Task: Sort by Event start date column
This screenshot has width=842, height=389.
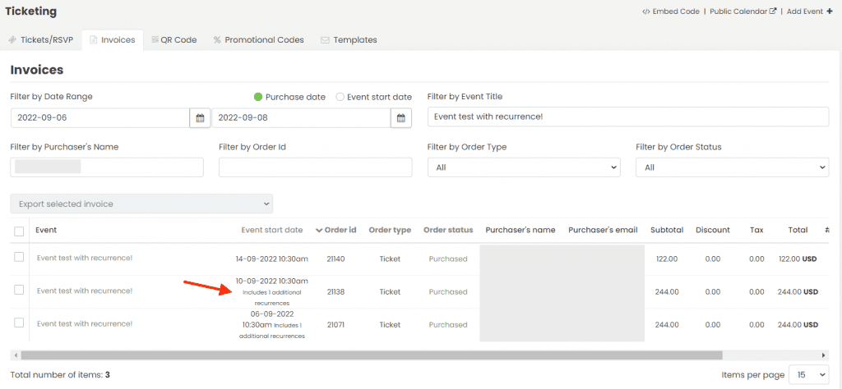Action: [271, 230]
